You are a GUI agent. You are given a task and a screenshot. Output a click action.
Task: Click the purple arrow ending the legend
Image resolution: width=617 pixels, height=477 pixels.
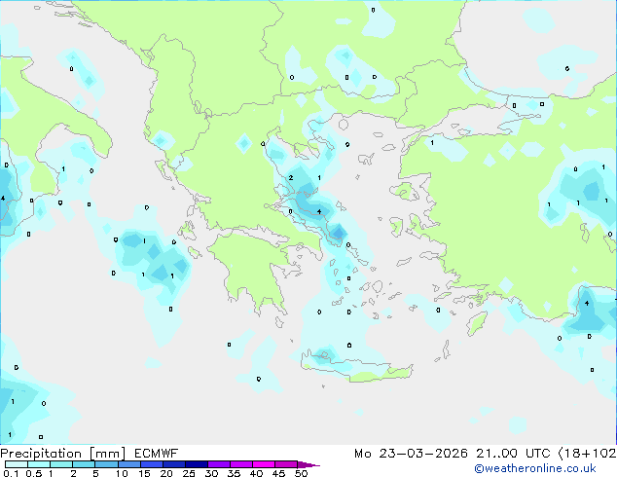(x=308, y=464)
